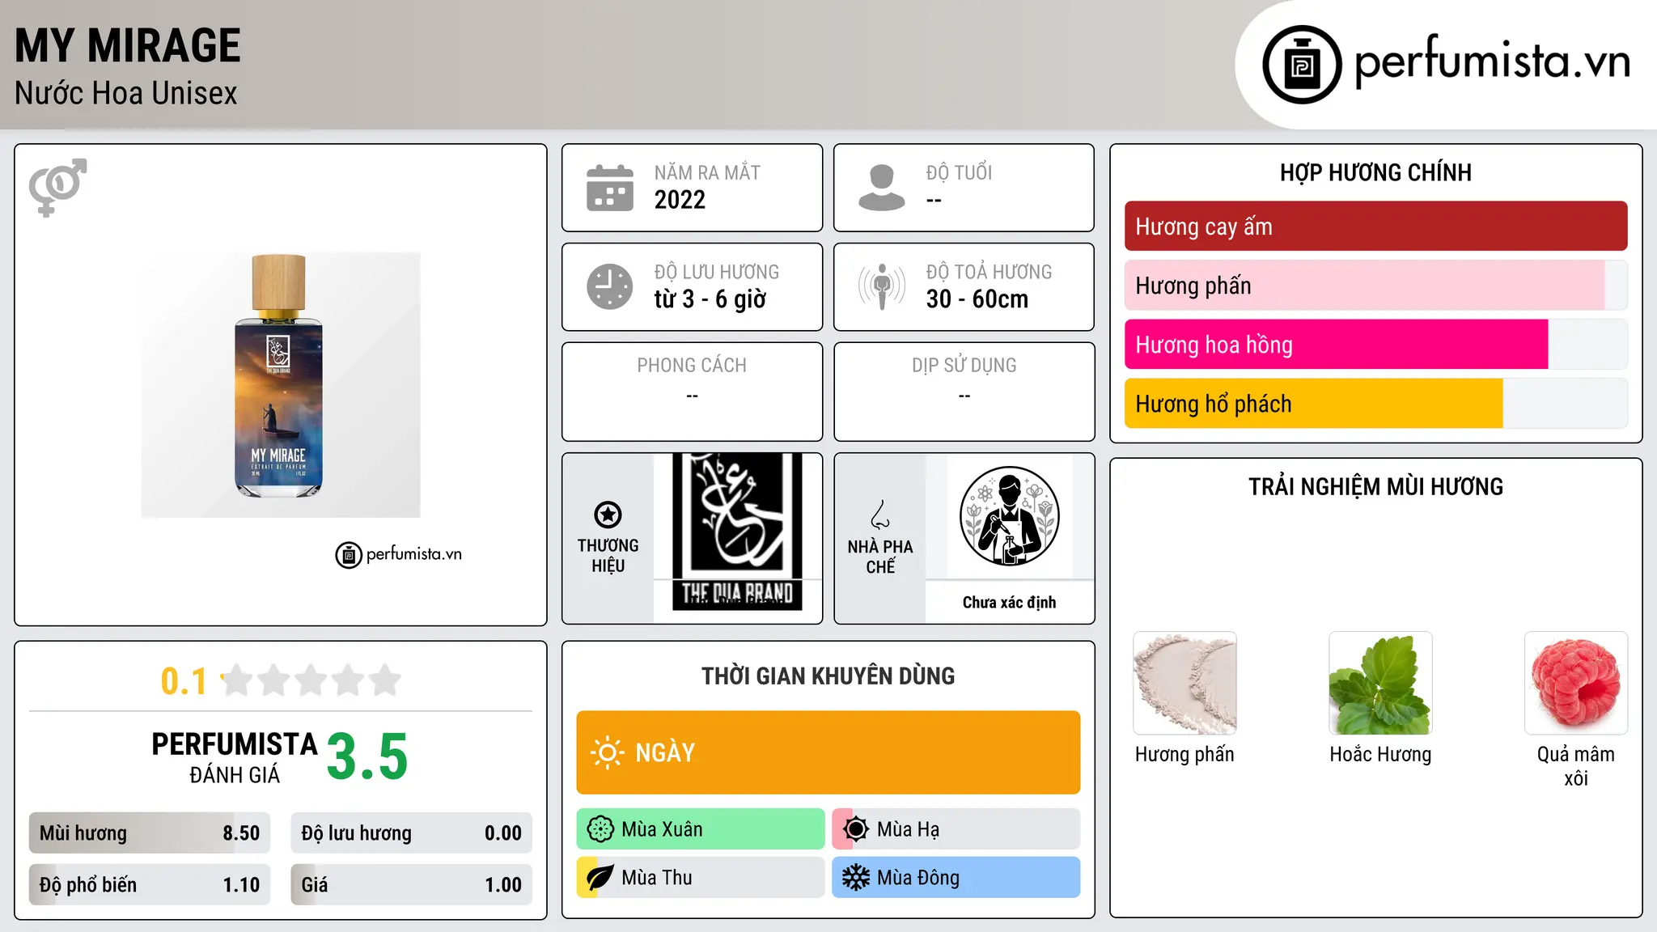Click the star badge brand icon
The width and height of the screenshot is (1657, 932).
click(x=608, y=514)
